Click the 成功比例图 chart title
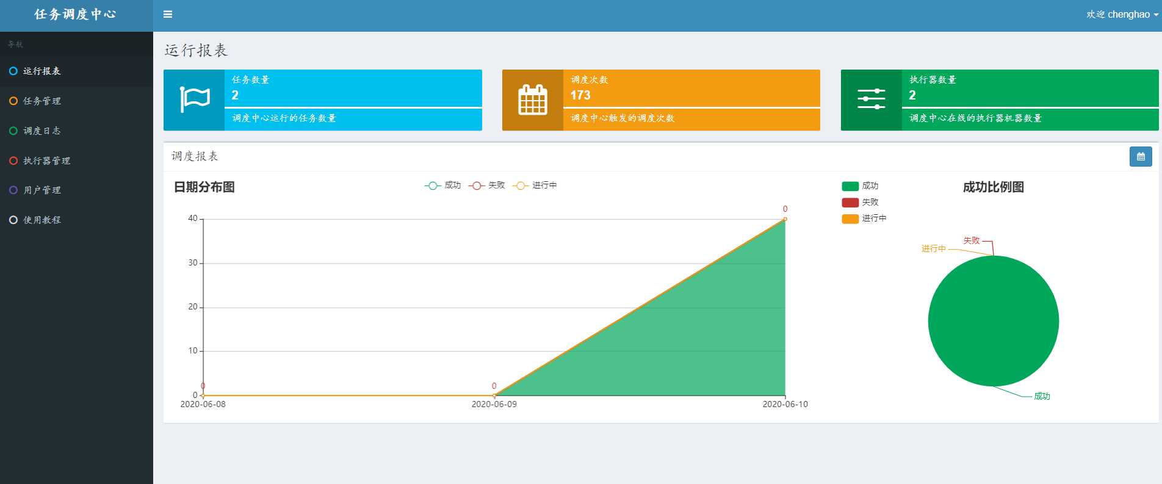 tap(994, 187)
